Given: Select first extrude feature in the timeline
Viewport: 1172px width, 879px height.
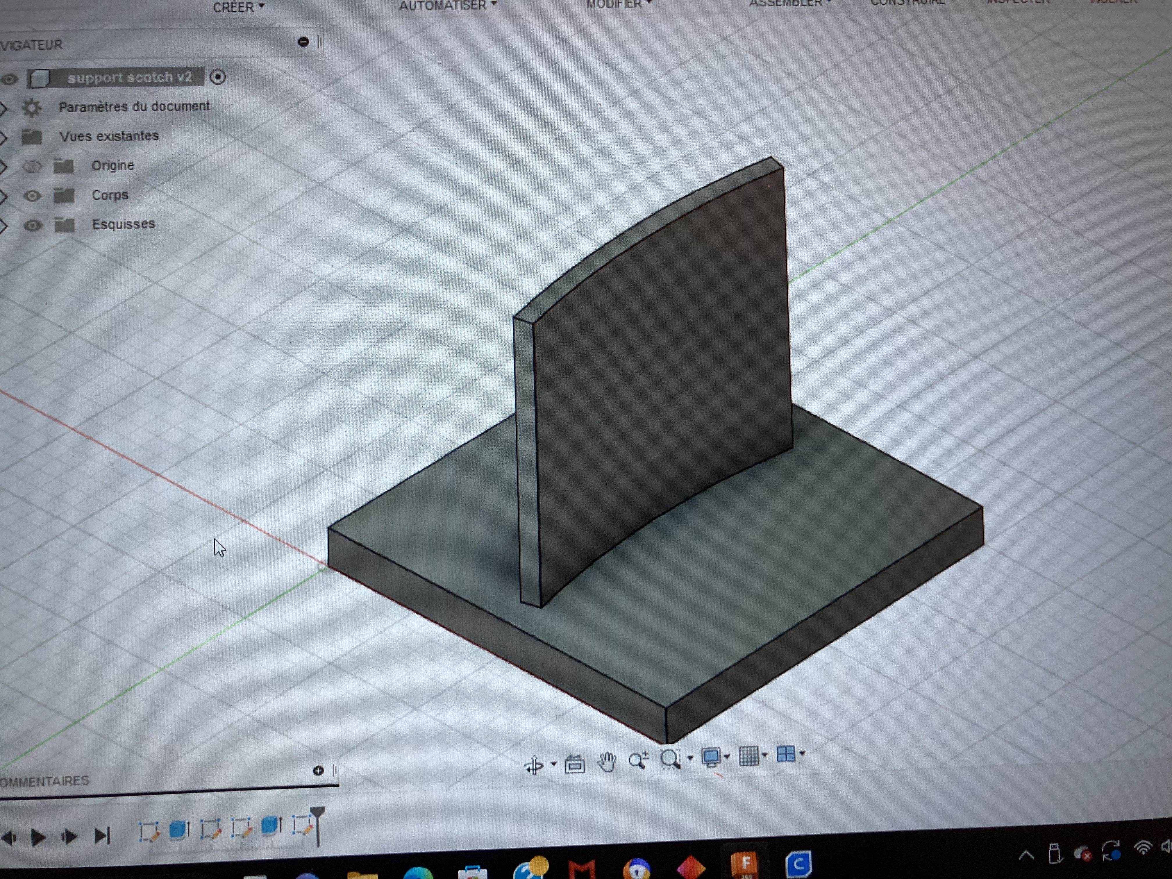Looking at the screenshot, I should pyautogui.click(x=180, y=830).
